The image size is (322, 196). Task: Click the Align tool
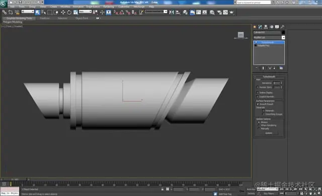click(178, 12)
